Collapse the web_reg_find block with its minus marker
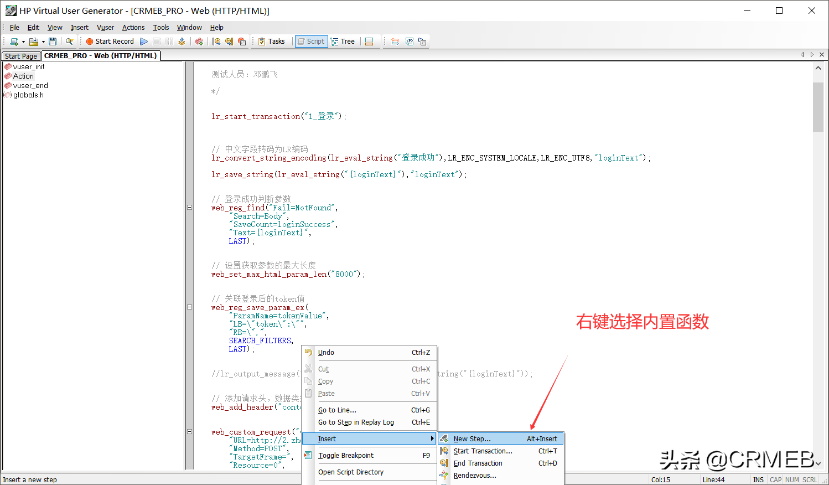 click(190, 207)
